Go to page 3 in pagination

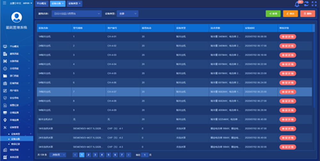coord(95,155)
